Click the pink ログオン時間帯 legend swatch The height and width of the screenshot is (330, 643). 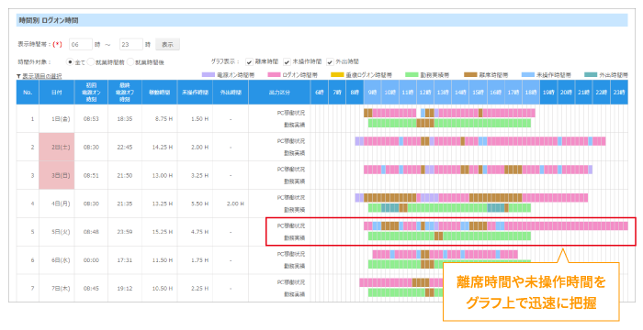click(x=274, y=75)
